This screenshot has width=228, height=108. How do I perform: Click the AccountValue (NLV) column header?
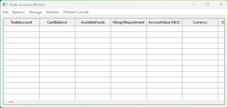[x=164, y=22]
